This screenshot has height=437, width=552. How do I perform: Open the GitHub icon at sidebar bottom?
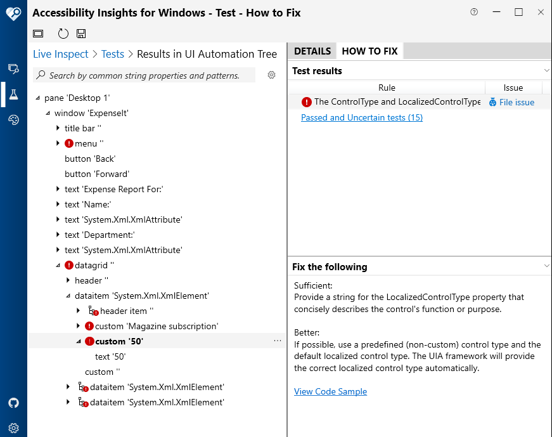(x=13, y=403)
